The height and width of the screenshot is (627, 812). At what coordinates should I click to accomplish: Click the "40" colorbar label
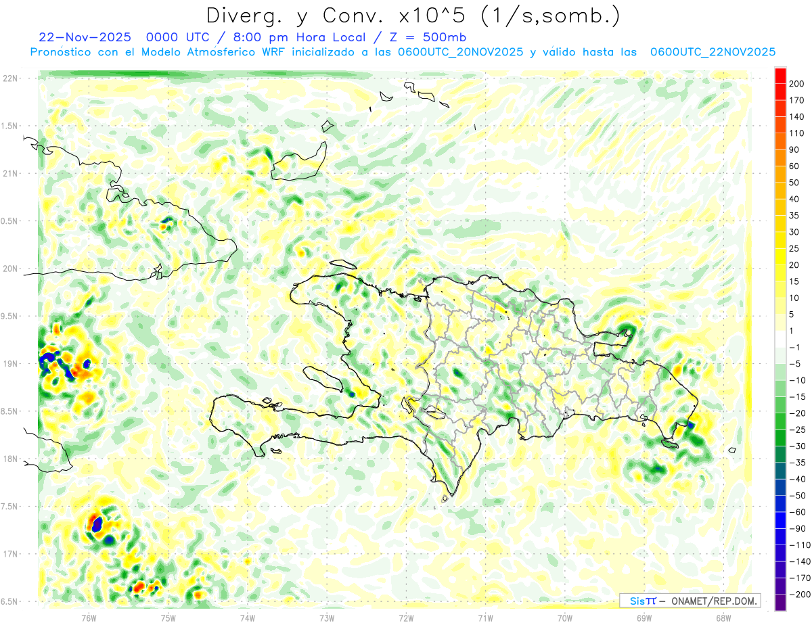[794, 199]
